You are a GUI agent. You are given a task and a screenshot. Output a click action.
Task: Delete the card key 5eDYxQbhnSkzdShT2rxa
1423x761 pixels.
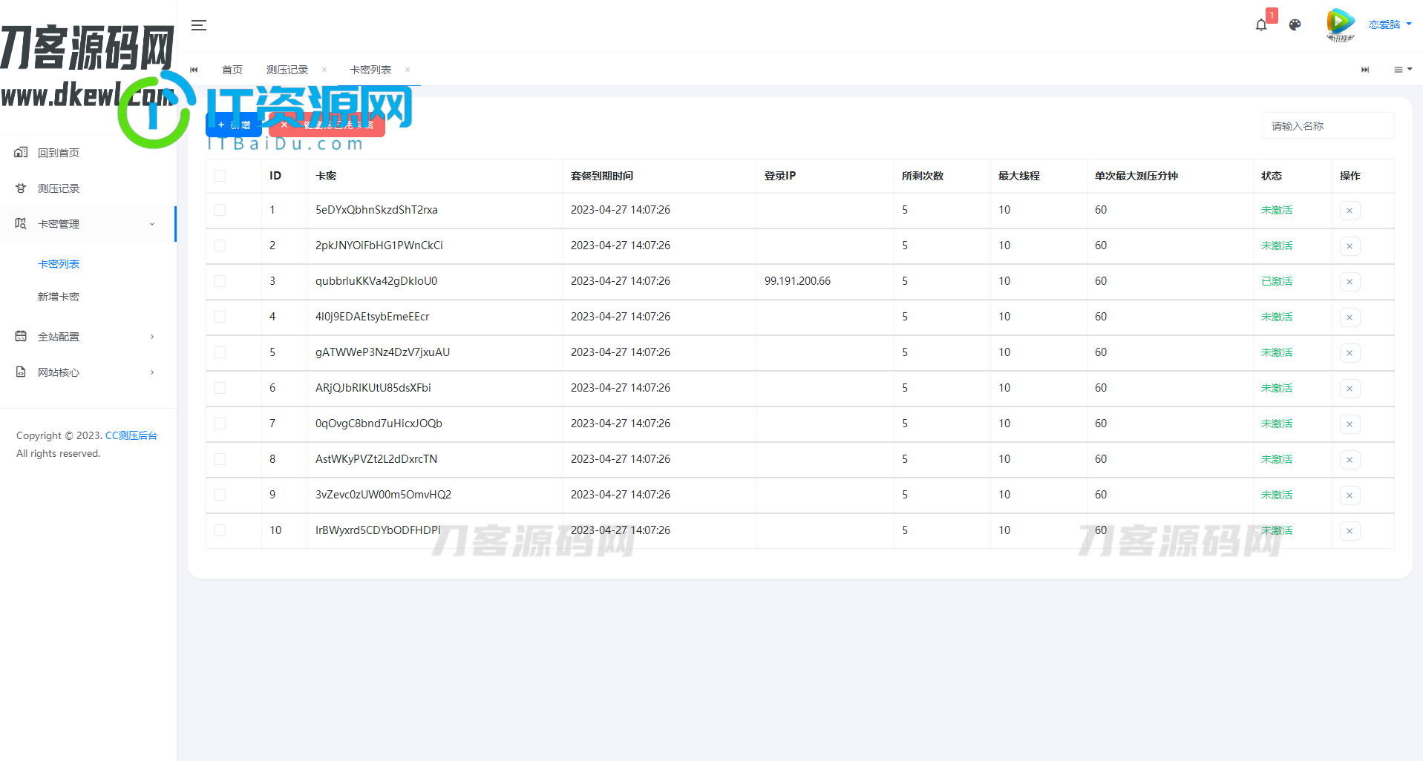click(1350, 211)
